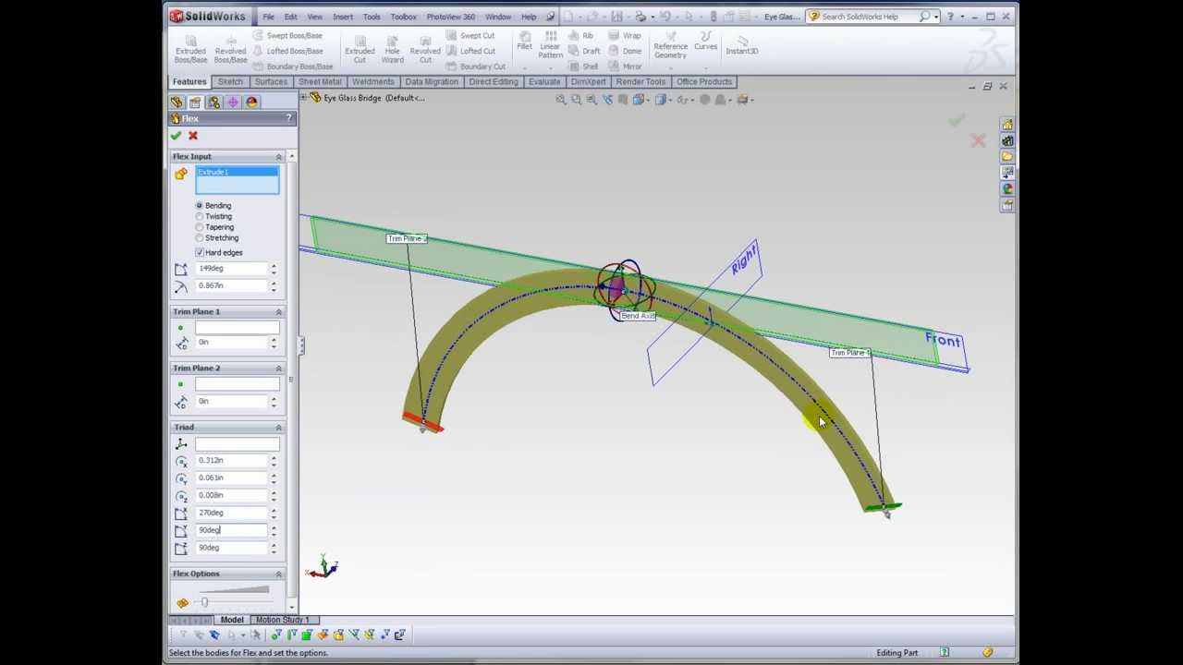
Task: Open the Insert menu
Action: (343, 17)
